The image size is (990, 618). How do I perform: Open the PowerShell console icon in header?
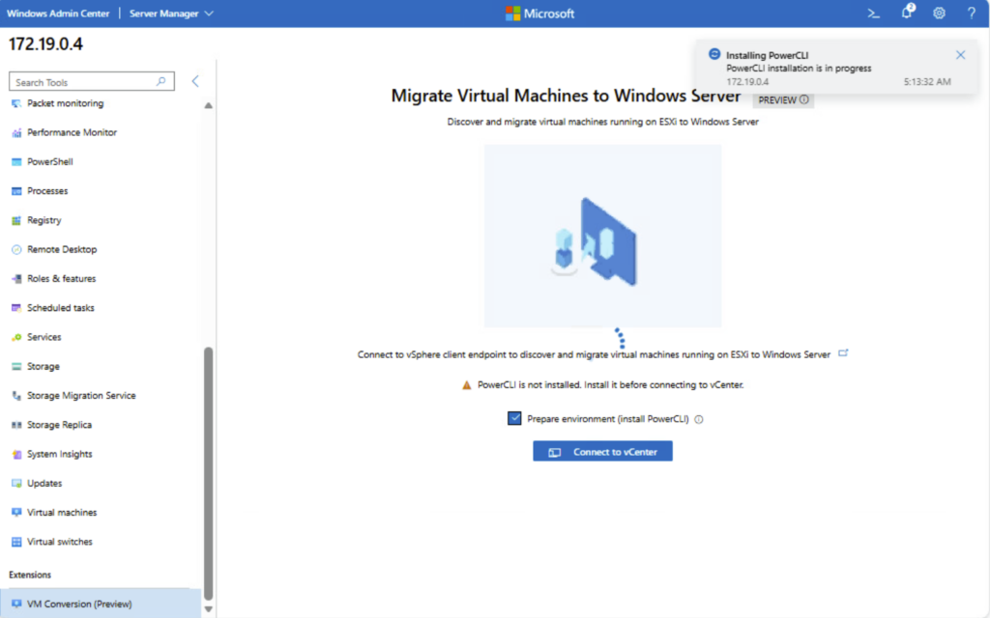pos(874,14)
